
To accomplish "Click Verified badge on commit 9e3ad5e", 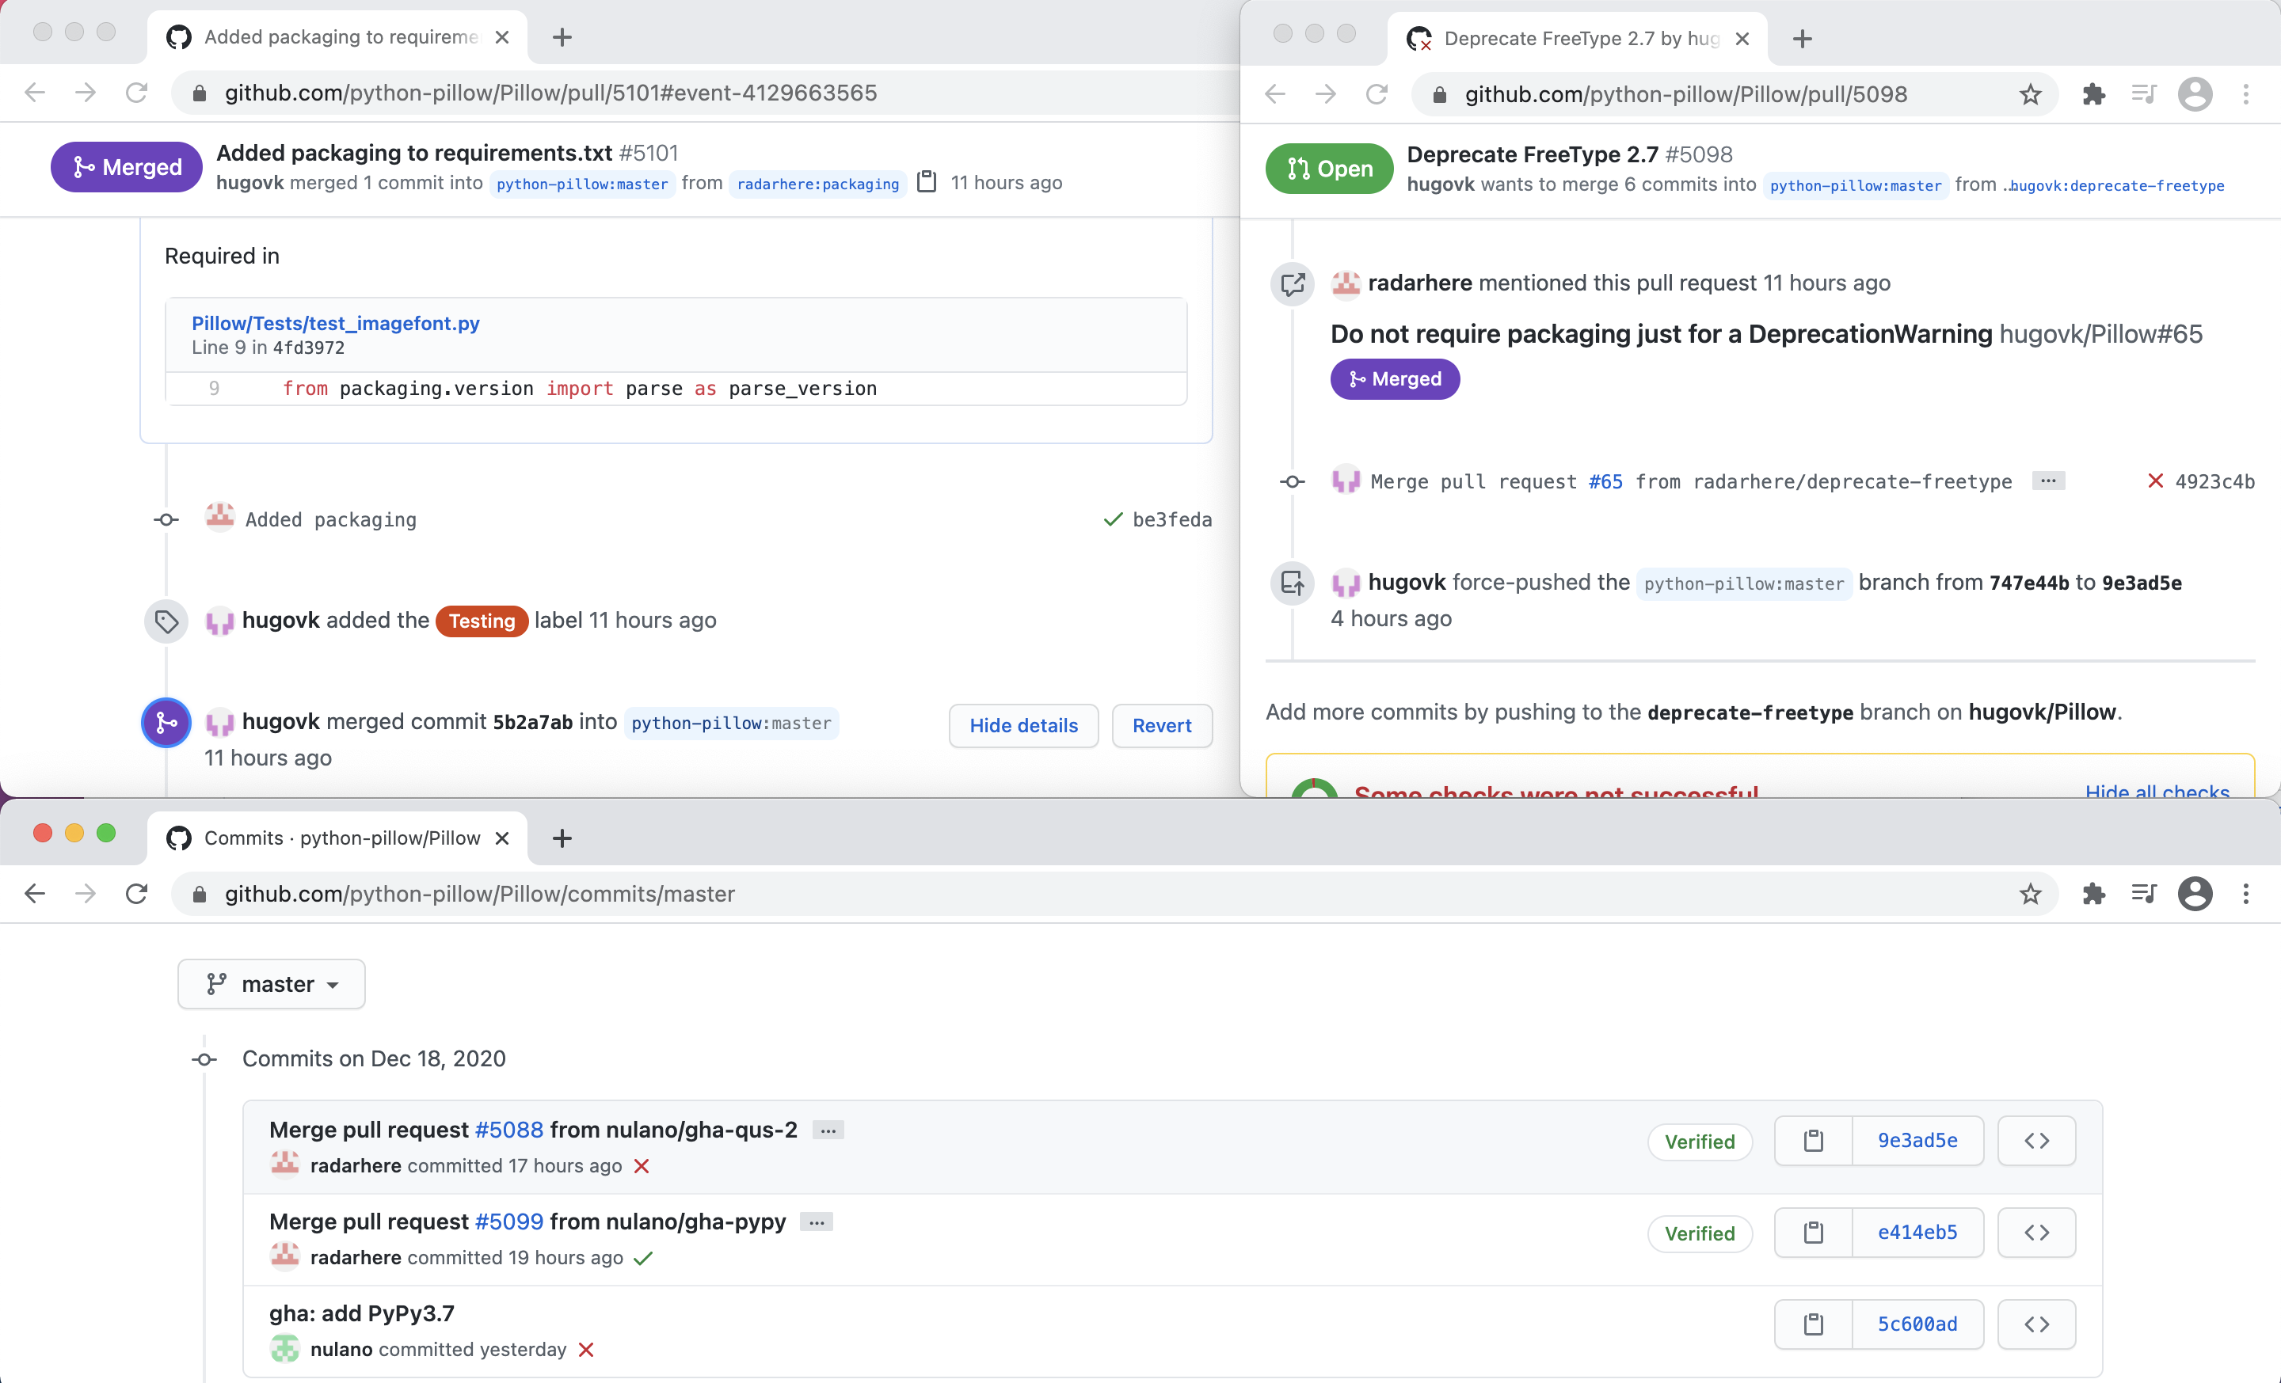I will click(1700, 1142).
